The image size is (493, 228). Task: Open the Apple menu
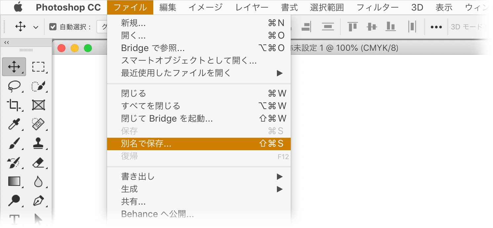(x=18, y=7)
